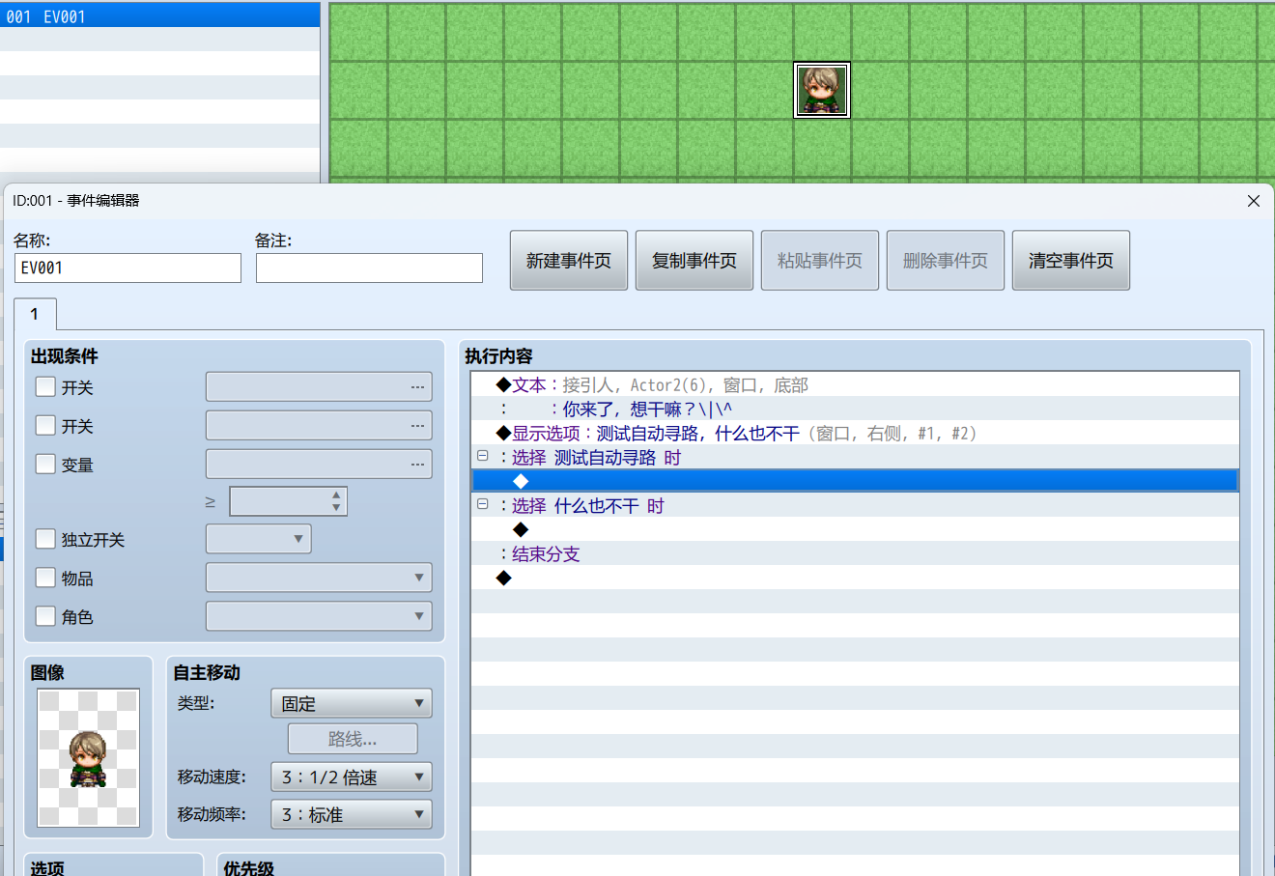Click the 复制事件页 button
The height and width of the screenshot is (876, 1275).
(x=694, y=261)
